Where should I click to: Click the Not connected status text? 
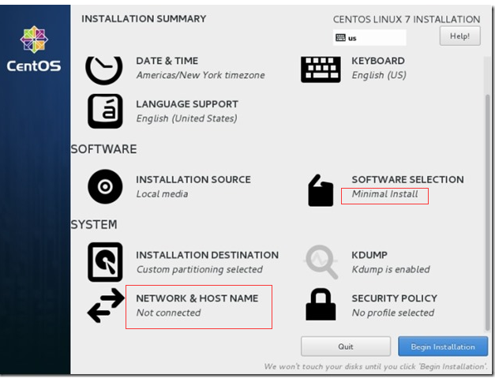168,313
